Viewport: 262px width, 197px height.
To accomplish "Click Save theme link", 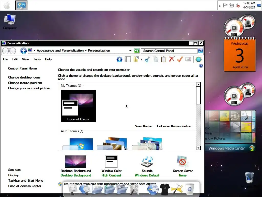I will point(143,126).
